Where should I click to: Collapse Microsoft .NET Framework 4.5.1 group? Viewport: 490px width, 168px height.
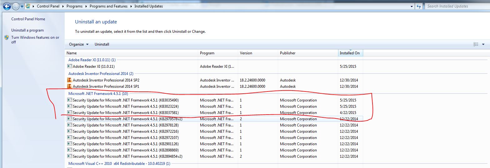pos(98,93)
